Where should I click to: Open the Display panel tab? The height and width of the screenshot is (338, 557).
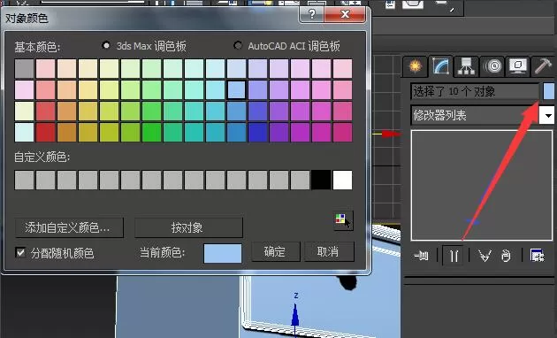click(517, 66)
